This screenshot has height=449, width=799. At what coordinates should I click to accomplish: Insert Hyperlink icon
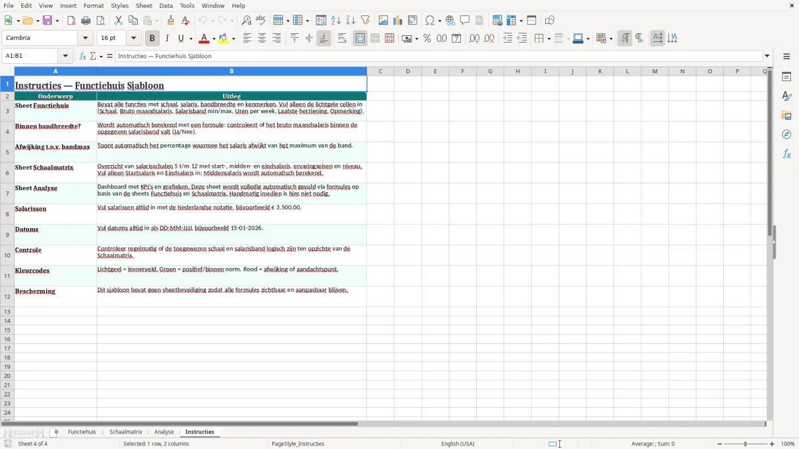pos(450,21)
